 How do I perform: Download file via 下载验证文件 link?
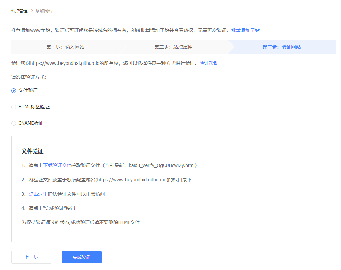pos(57,165)
